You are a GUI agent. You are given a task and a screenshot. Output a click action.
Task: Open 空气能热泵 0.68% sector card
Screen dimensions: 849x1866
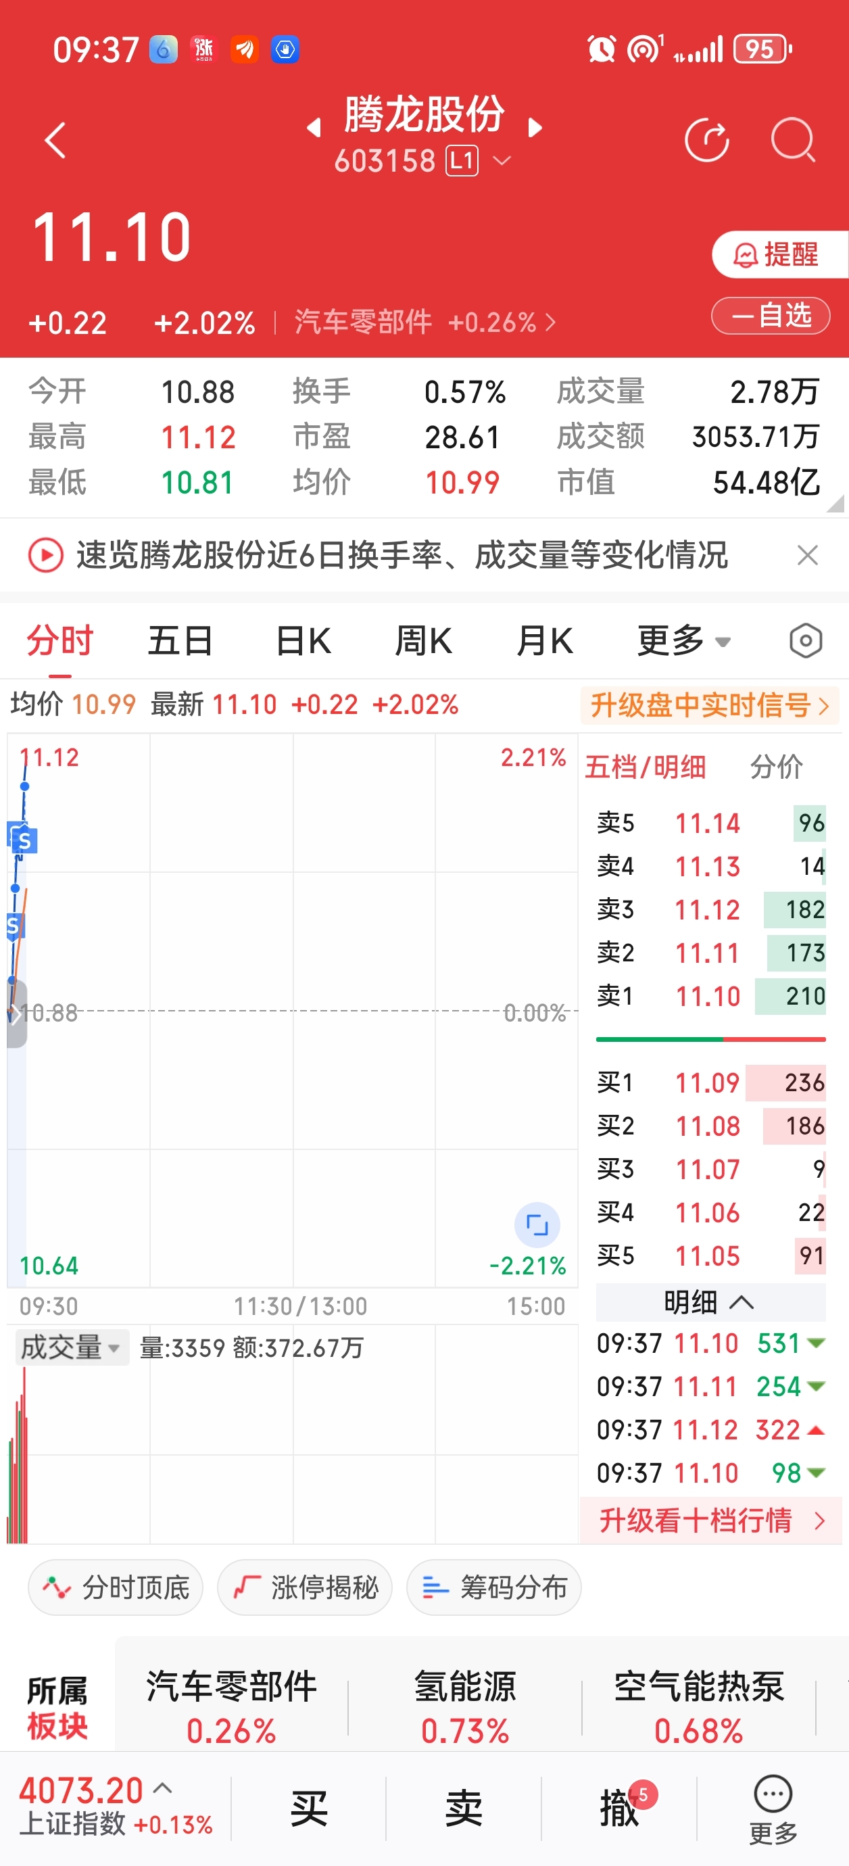[x=699, y=1707]
